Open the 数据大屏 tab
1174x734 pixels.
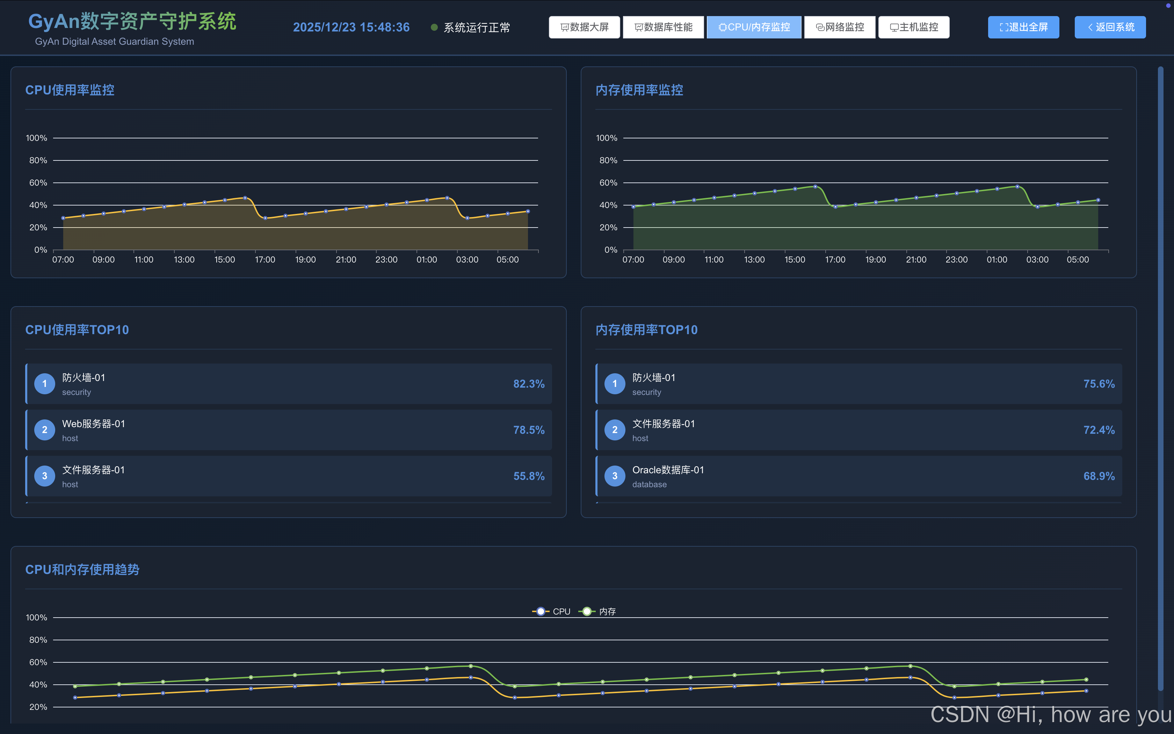click(x=584, y=27)
